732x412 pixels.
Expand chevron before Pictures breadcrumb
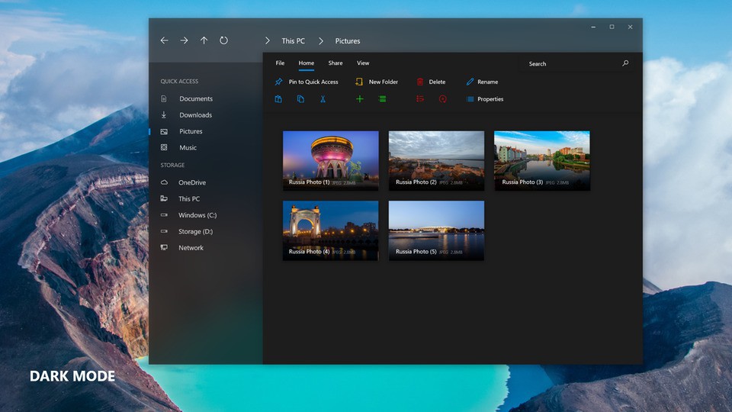(x=321, y=40)
